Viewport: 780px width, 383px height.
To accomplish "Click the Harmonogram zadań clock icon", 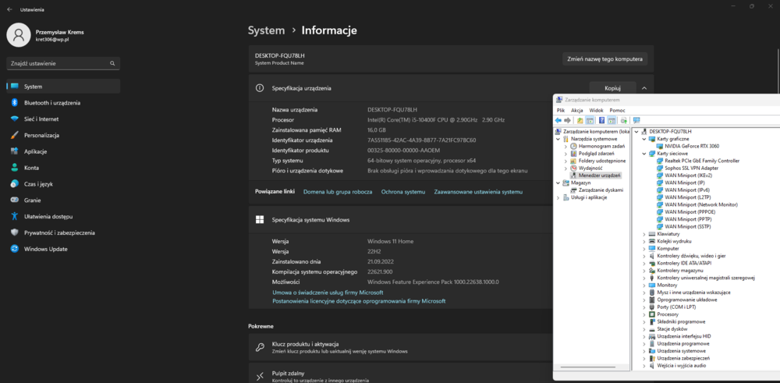I will coord(574,146).
